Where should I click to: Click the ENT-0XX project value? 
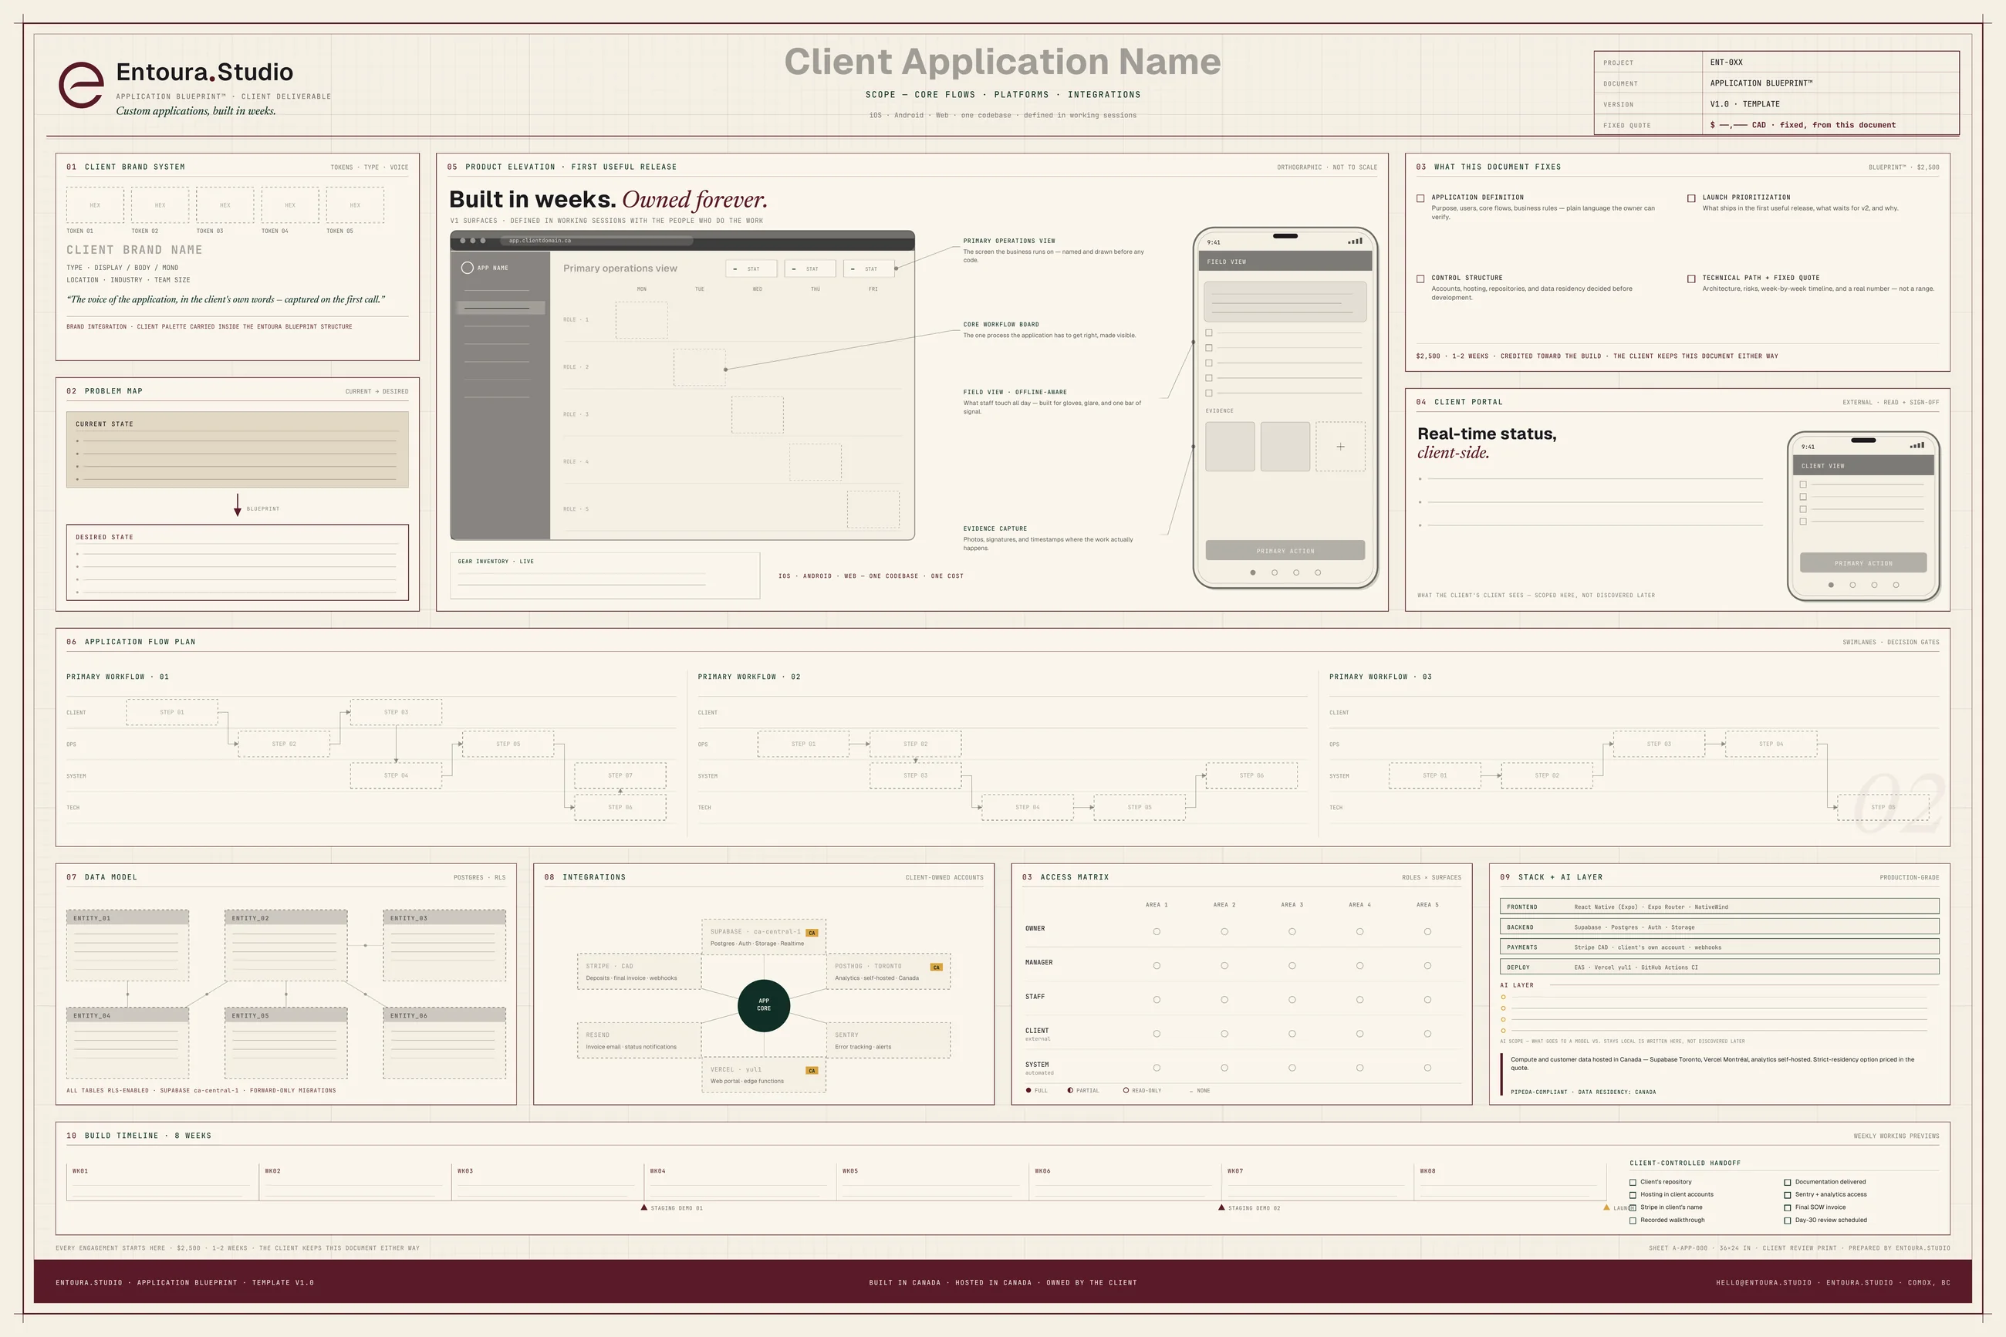tap(1727, 62)
